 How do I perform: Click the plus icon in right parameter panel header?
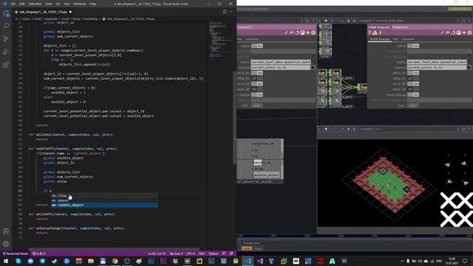point(464,33)
